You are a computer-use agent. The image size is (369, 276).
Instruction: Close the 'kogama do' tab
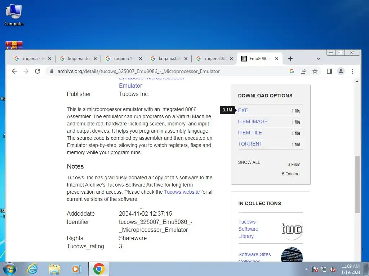(95, 59)
